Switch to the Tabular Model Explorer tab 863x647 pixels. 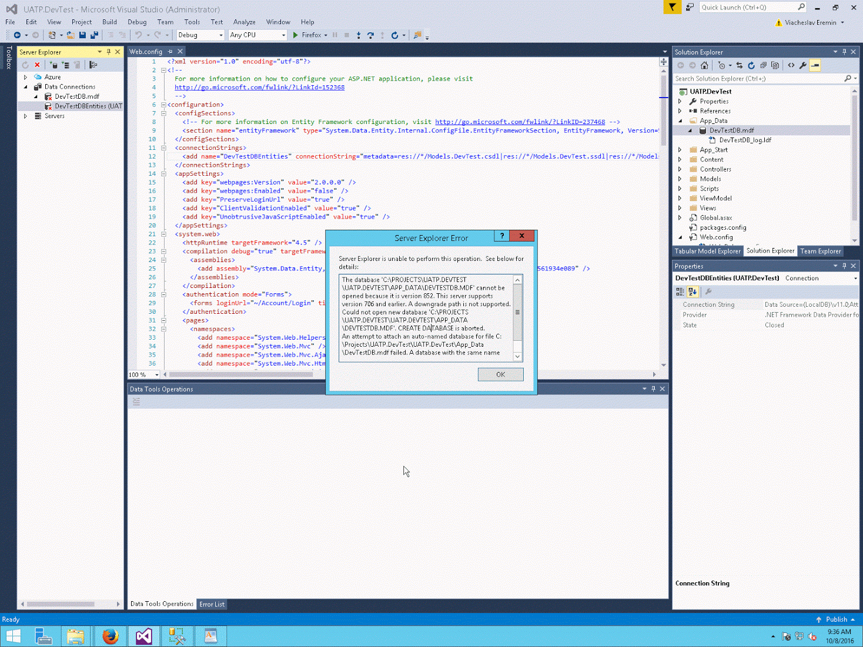click(x=707, y=251)
